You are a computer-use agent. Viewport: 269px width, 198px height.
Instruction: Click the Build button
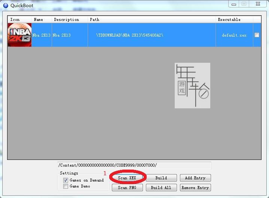tap(161, 178)
